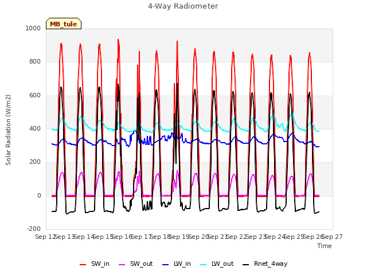Screen dimensions: 367x275
Task: Click the Time axis label
Action: (x=325, y=246)
